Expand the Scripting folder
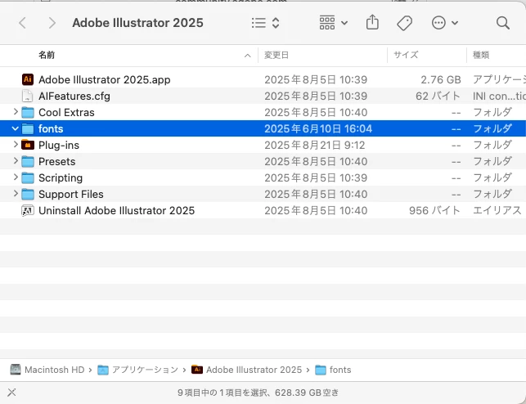Image resolution: width=526 pixels, height=404 pixels. (16, 177)
